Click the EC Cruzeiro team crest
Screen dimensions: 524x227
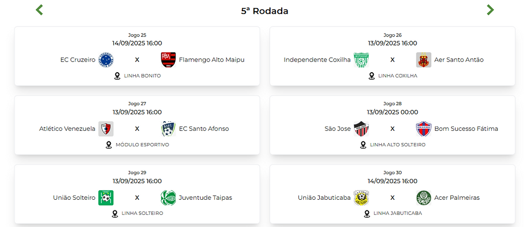coord(106,60)
